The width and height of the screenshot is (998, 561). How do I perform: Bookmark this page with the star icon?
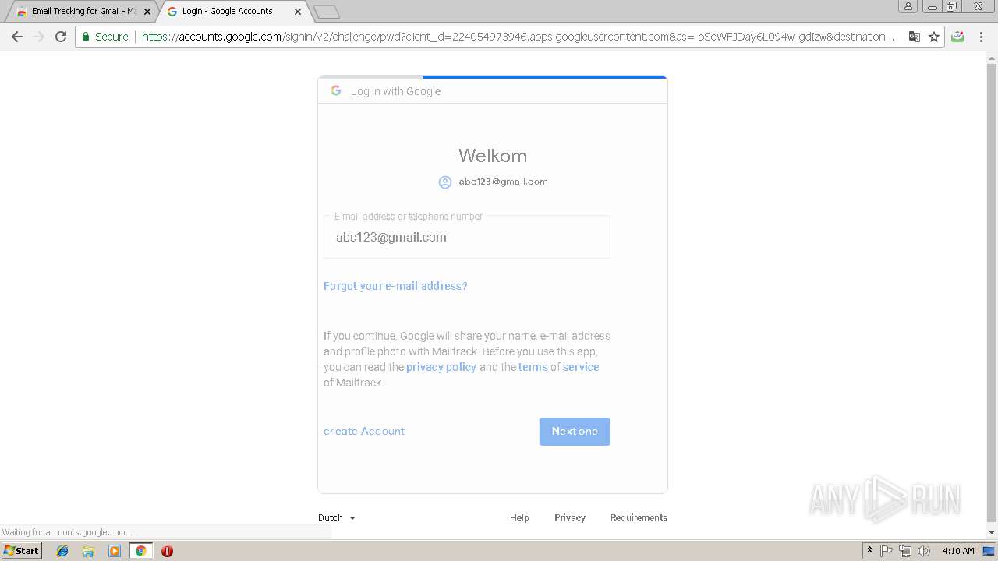[x=934, y=37]
